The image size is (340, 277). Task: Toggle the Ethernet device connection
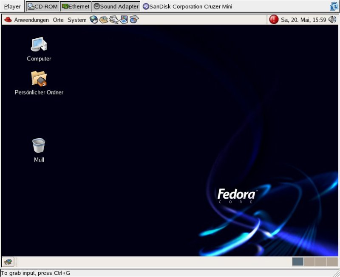pos(76,6)
